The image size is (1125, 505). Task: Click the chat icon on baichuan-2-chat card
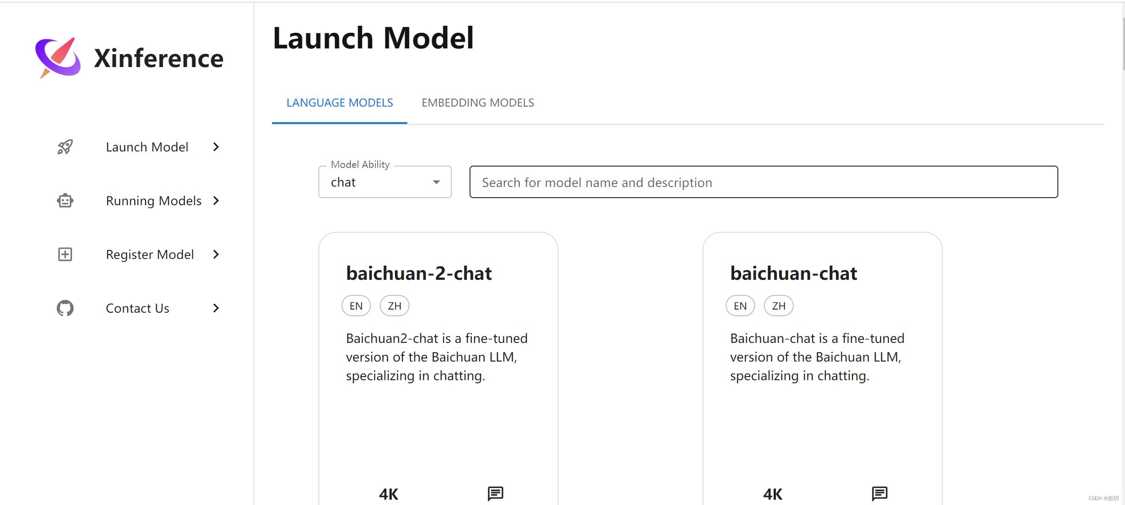495,493
